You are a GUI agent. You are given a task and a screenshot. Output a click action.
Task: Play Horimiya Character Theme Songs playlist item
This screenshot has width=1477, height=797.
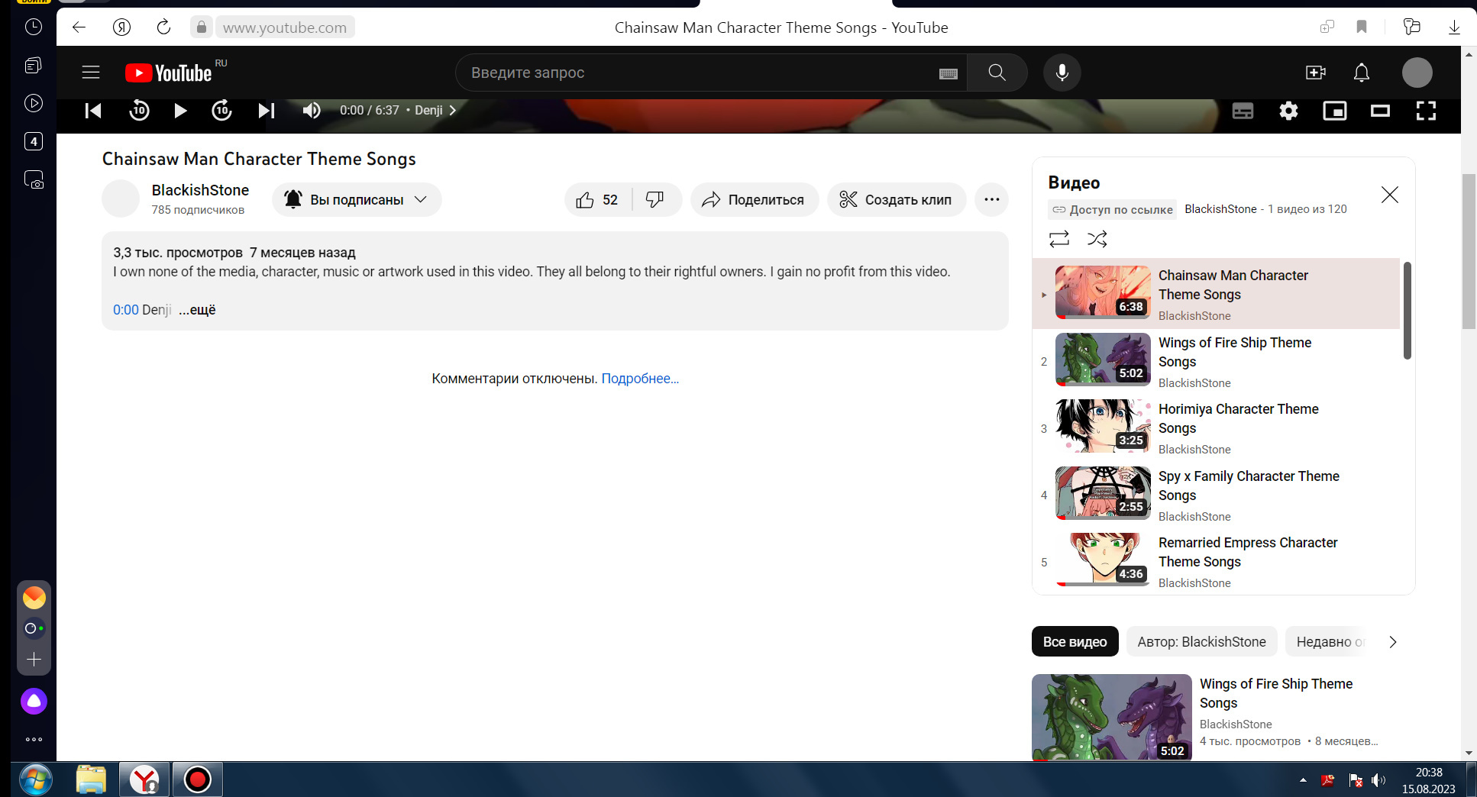click(1217, 428)
